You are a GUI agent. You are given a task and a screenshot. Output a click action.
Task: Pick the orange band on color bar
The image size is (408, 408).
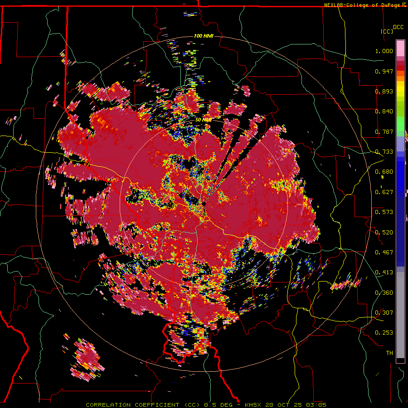coord(400,78)
